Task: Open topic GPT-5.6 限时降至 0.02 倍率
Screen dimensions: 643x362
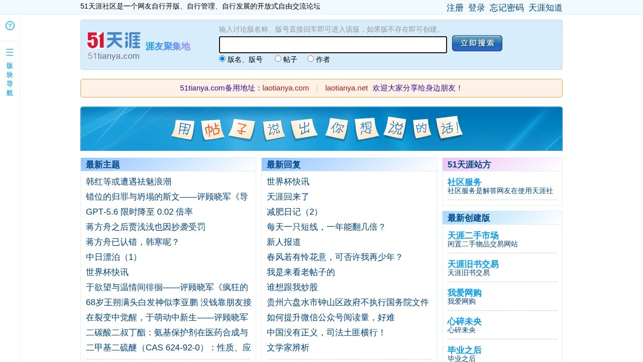Action: click(139, 212)
